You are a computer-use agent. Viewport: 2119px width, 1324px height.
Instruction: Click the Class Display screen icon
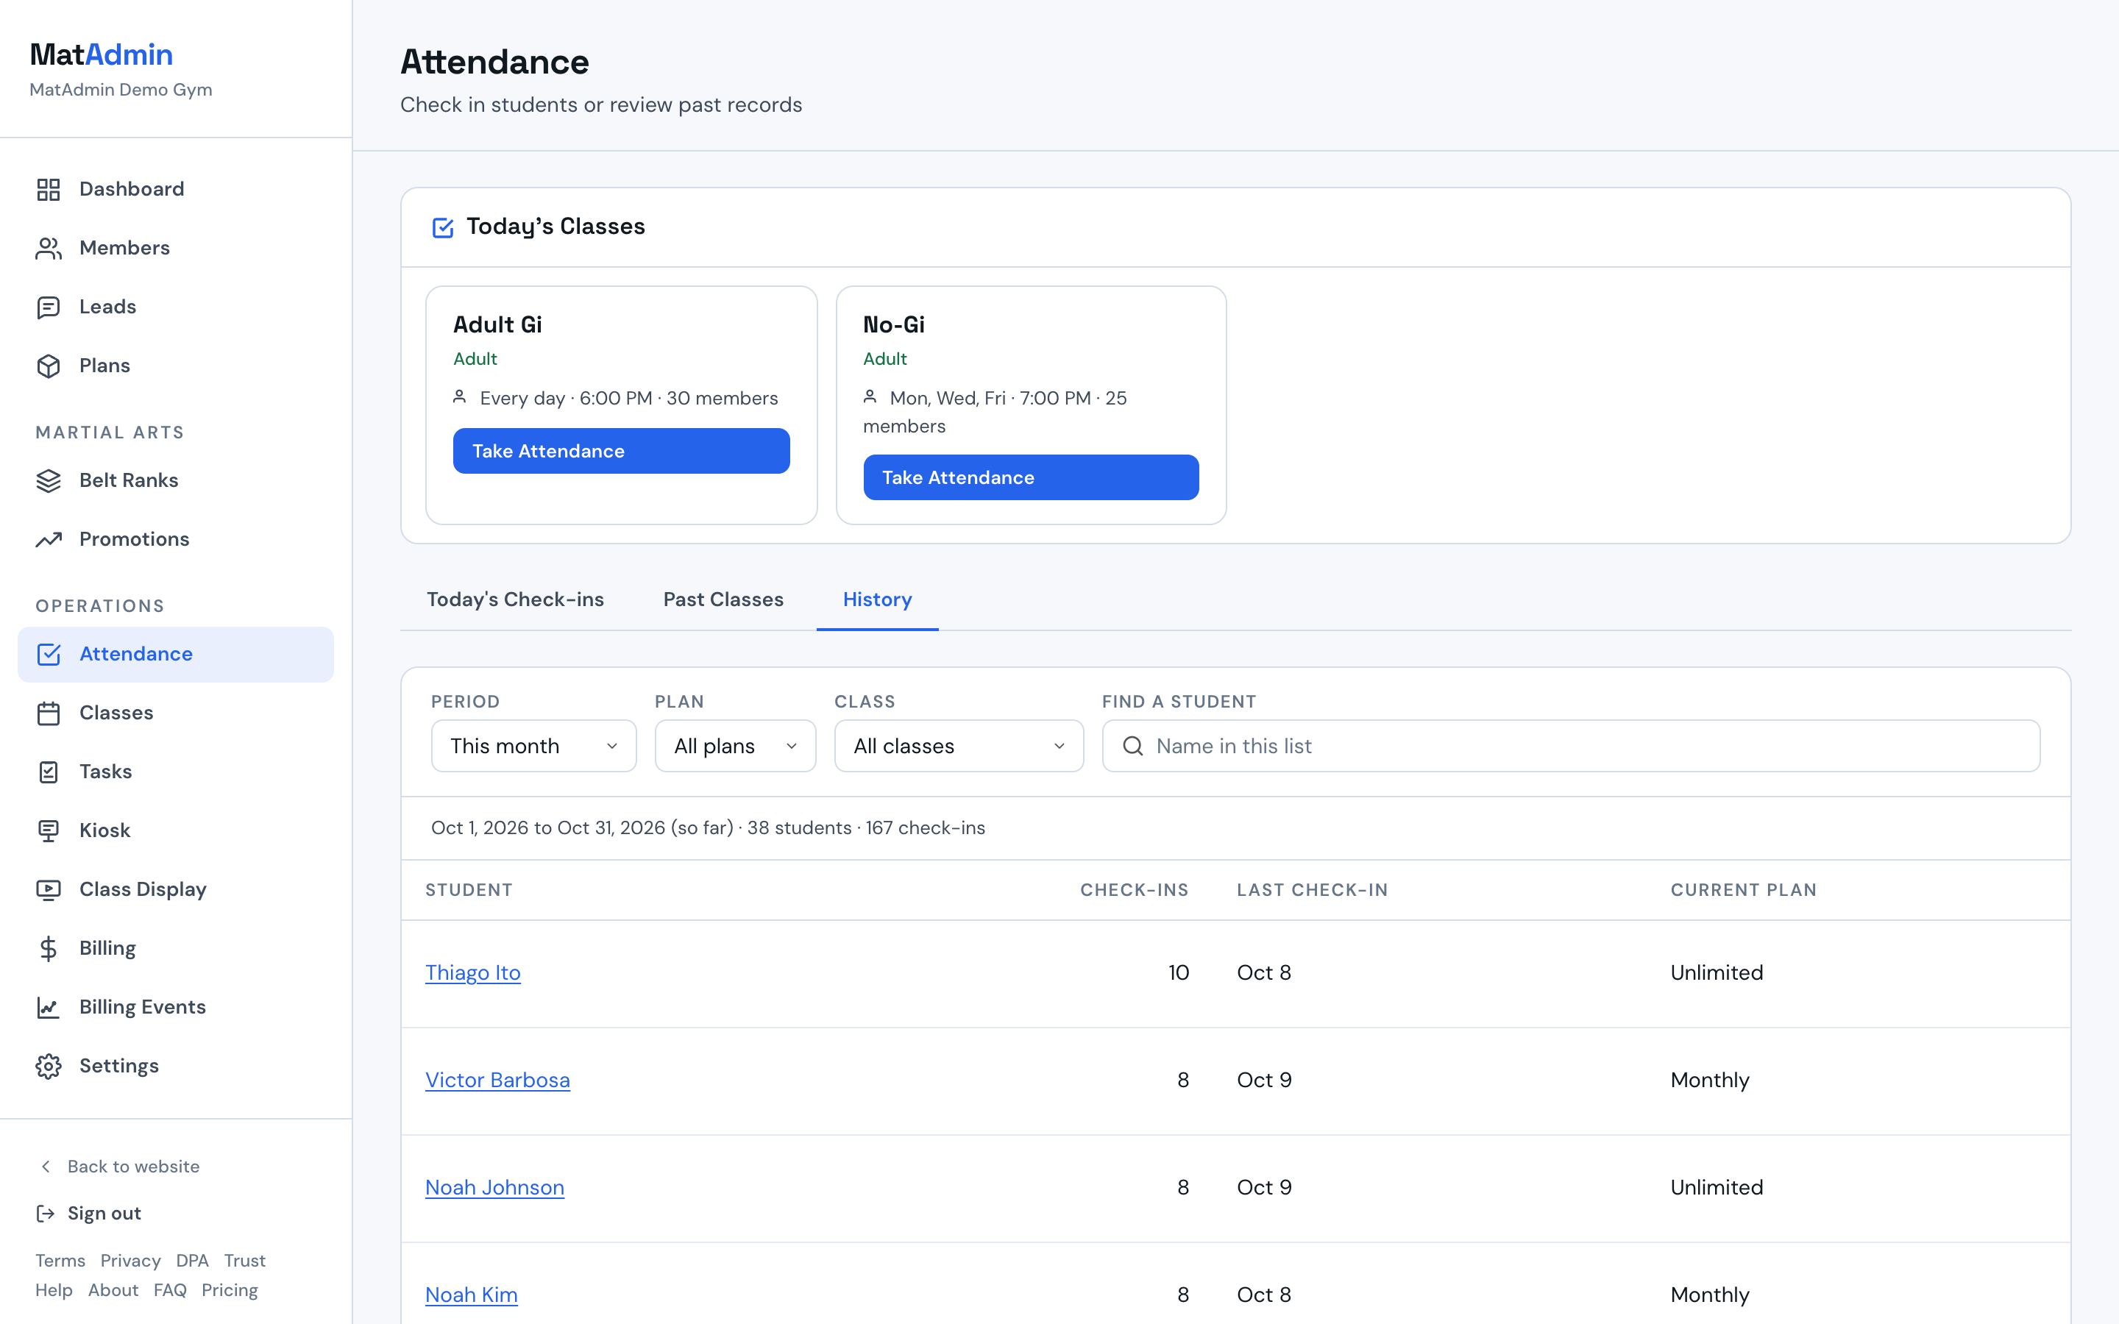(48, 890)
